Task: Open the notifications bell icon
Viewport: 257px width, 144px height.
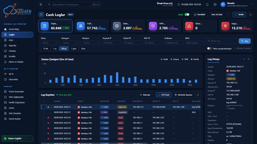Action: pyautogui.click(x=207, y=5)
